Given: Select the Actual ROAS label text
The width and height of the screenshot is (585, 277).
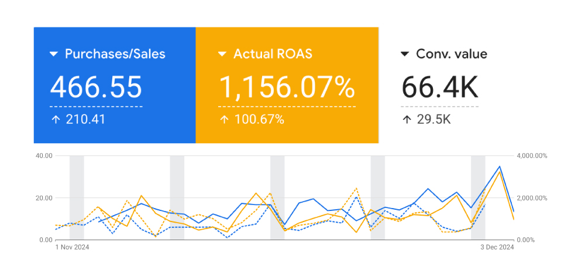Looking at the screenshot, I should coord(273,54).
